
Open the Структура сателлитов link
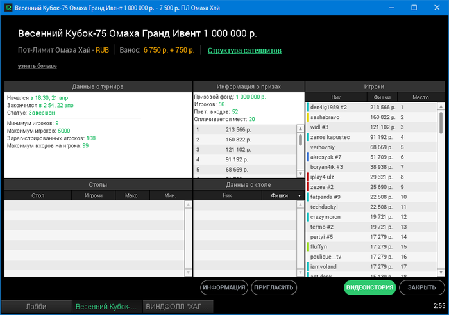click(x=244, y=51)
